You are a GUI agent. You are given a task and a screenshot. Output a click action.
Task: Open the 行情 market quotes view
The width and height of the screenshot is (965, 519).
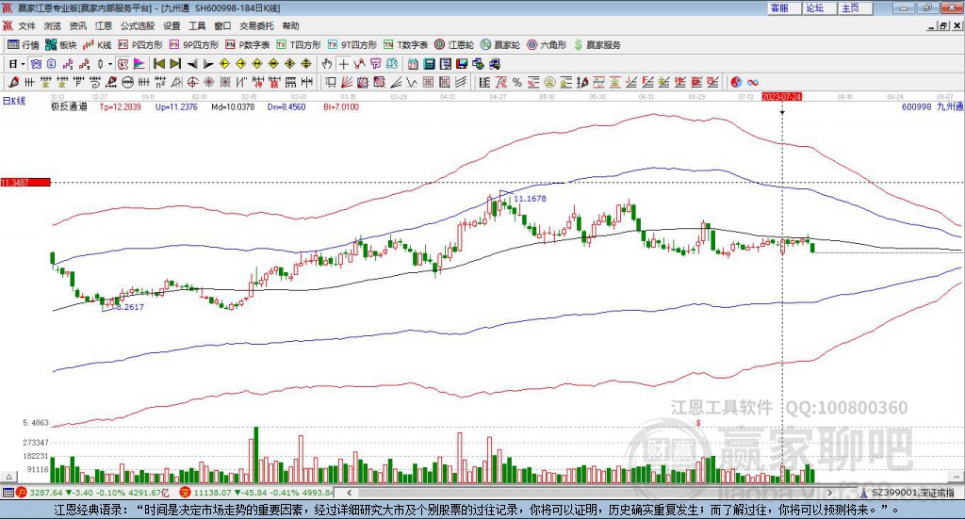click(24, 44)
